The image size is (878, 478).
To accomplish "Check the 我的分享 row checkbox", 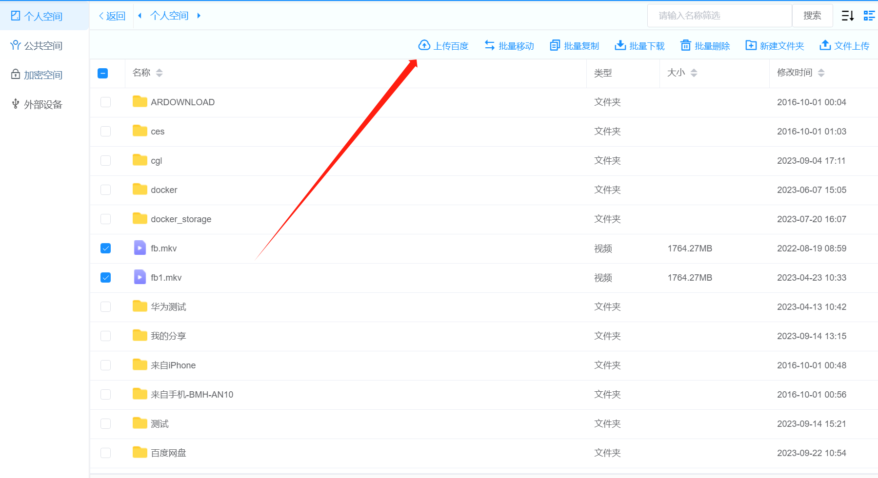I will pos(105,336).
